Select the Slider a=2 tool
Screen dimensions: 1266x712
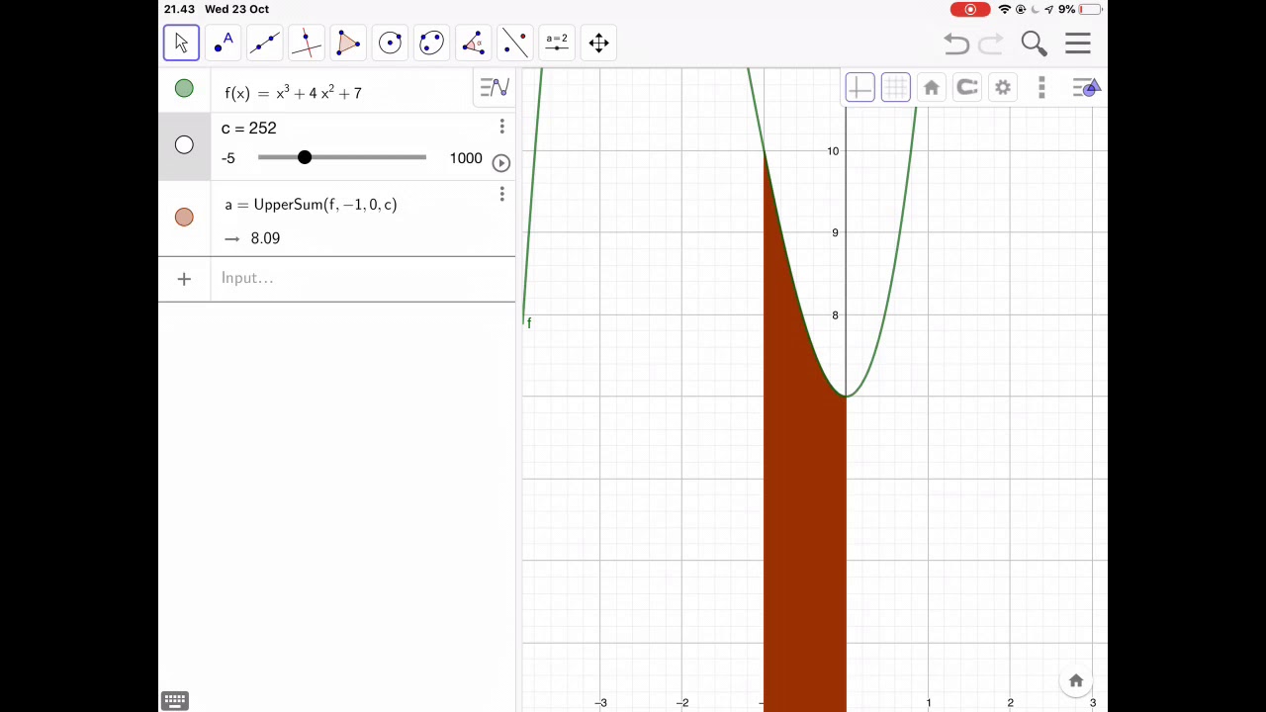point(557,43)
